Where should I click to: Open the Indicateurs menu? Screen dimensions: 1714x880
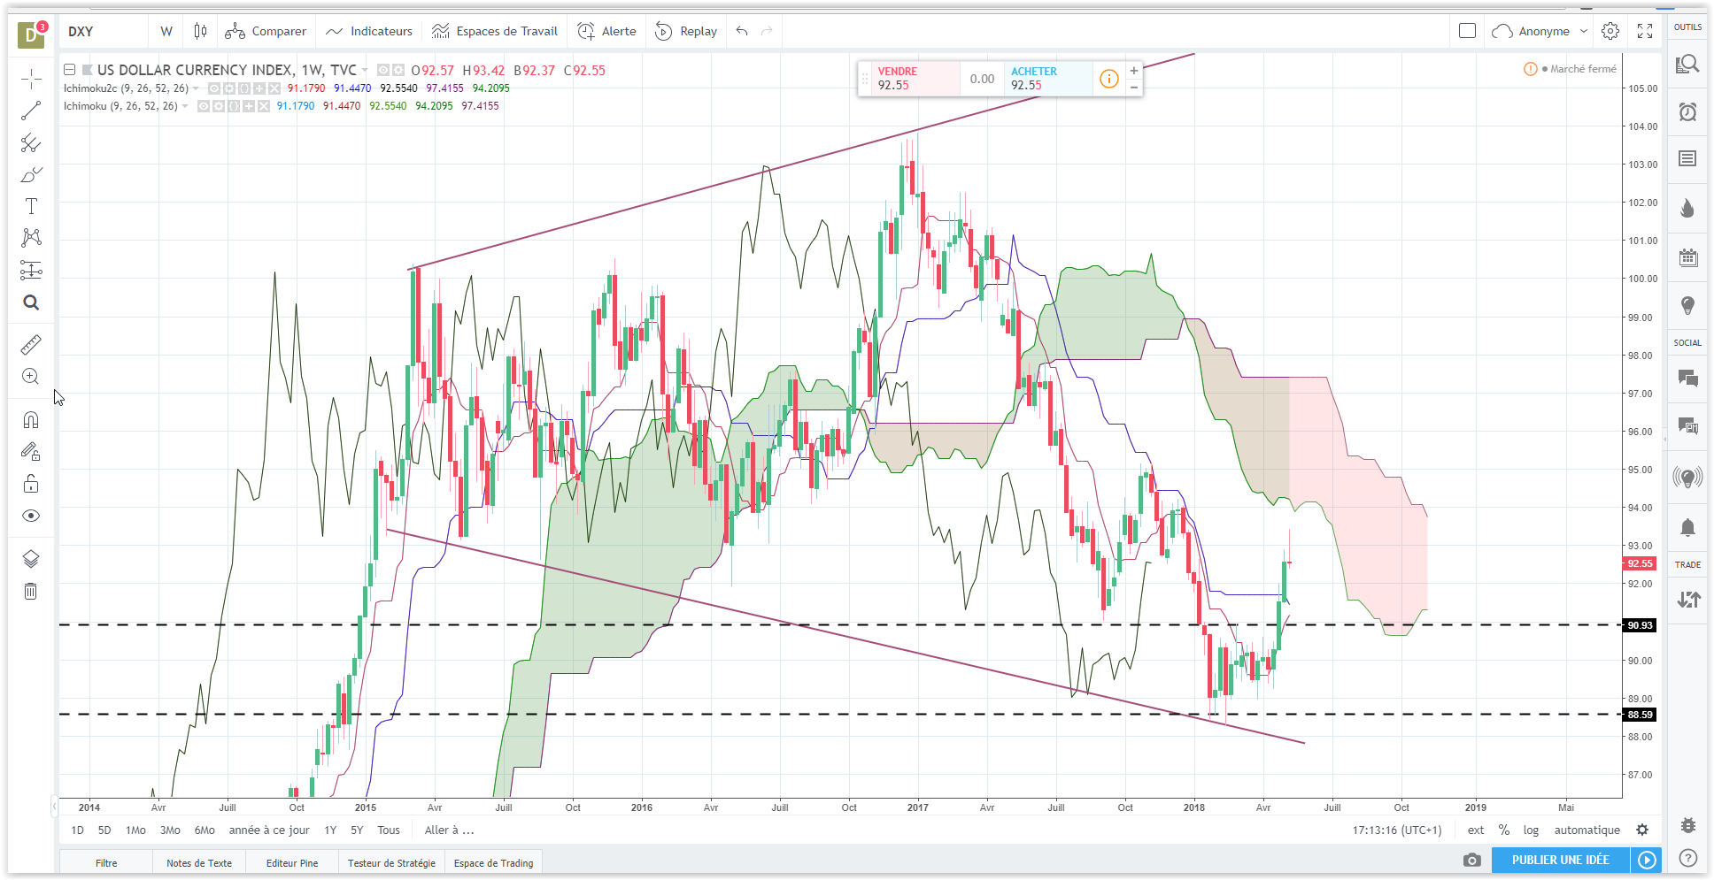pyautogui.click(x=369, y=31)
